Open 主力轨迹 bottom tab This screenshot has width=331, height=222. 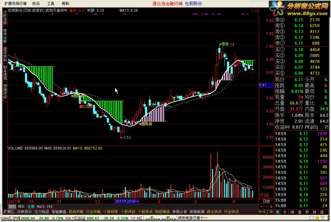[42, 212]
